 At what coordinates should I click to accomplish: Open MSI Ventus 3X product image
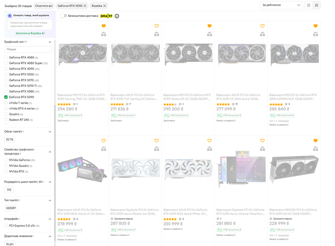[x=188, y=54]
